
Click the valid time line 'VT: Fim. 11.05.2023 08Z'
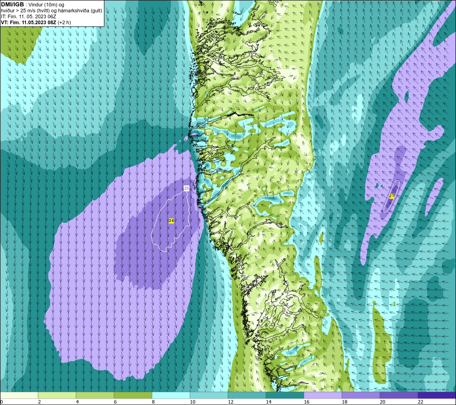pyautogui.click(x=29, y=22)
